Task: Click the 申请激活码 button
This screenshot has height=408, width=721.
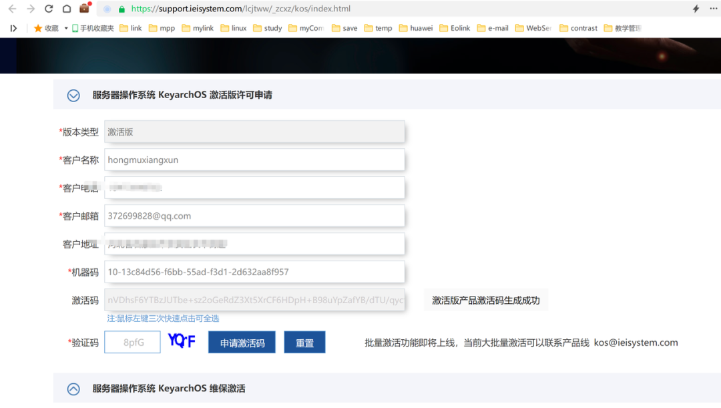Action: pos(242,343)
